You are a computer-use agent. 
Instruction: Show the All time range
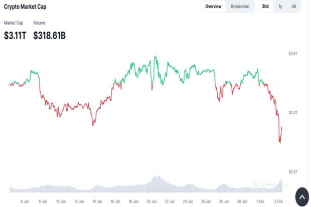[293, 7]
